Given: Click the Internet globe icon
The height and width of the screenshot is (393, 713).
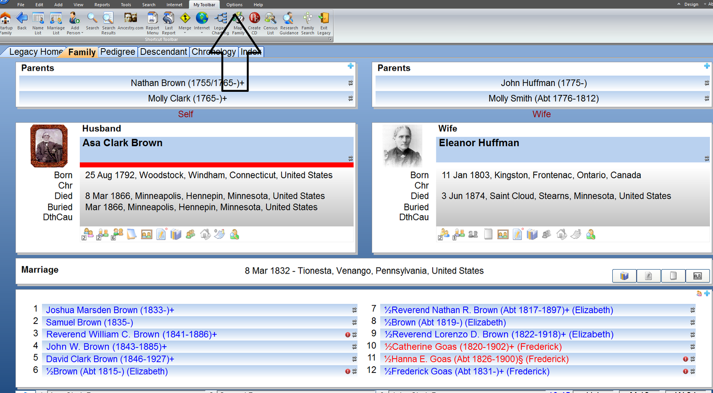Looking at the screenshot, I should (202, 18).
